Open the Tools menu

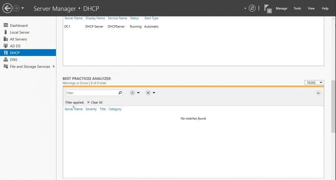[297, 8]
